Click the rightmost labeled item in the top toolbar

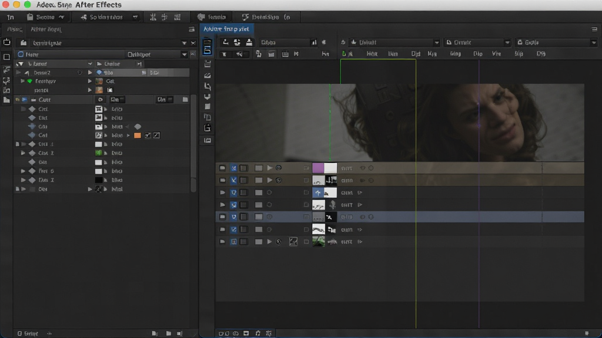(266, 17)
